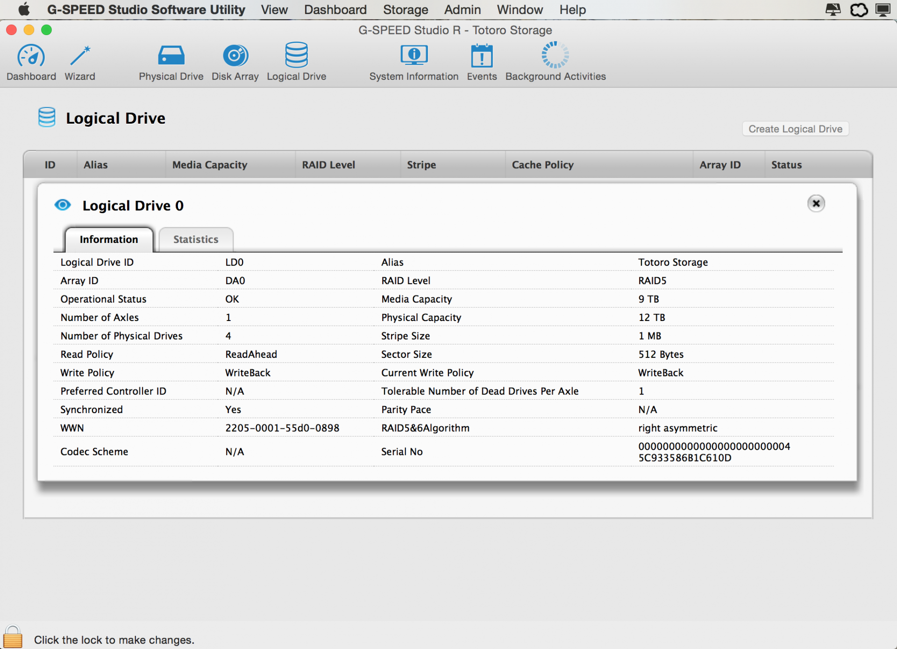This screenshot has width=897, height=649.
Task: Sort by the Media Capacity column header
Action: point(210,164)
